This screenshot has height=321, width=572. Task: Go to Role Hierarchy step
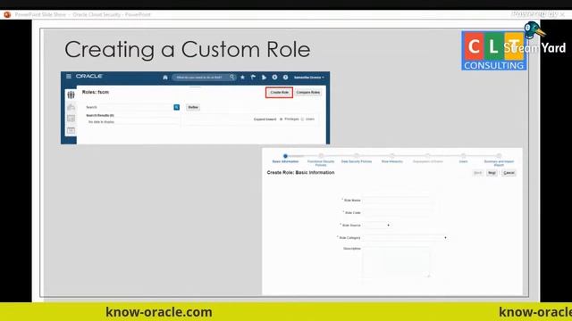pos(392,159)
